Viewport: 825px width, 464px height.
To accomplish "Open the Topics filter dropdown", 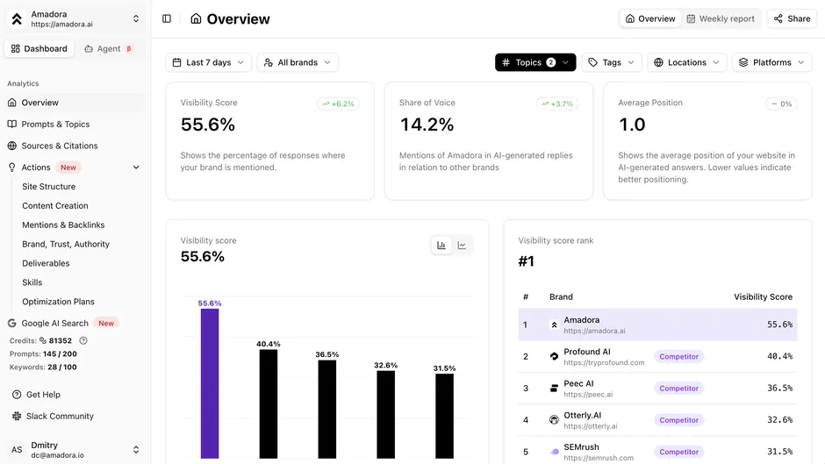I will tap(535, 62).
